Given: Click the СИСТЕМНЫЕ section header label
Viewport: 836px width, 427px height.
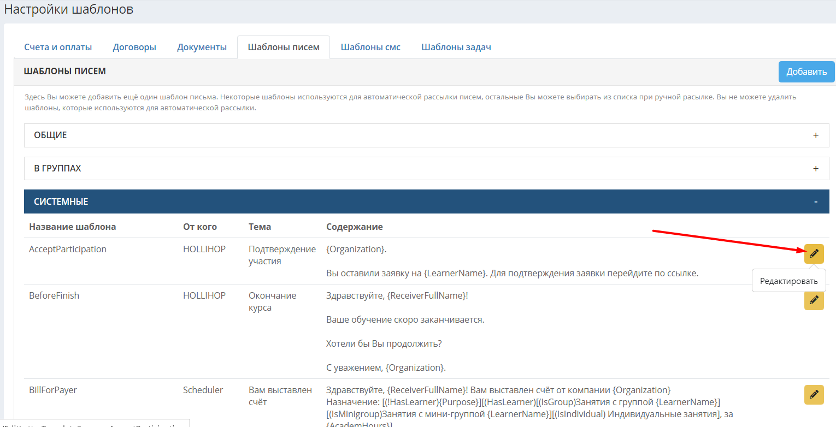Looking at the screenshot, I should point(61,201).
